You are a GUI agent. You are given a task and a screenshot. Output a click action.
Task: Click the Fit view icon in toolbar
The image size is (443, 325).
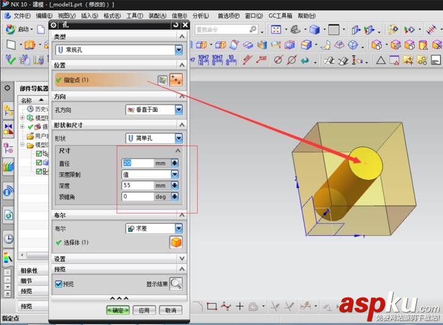(x=276, y=29)
